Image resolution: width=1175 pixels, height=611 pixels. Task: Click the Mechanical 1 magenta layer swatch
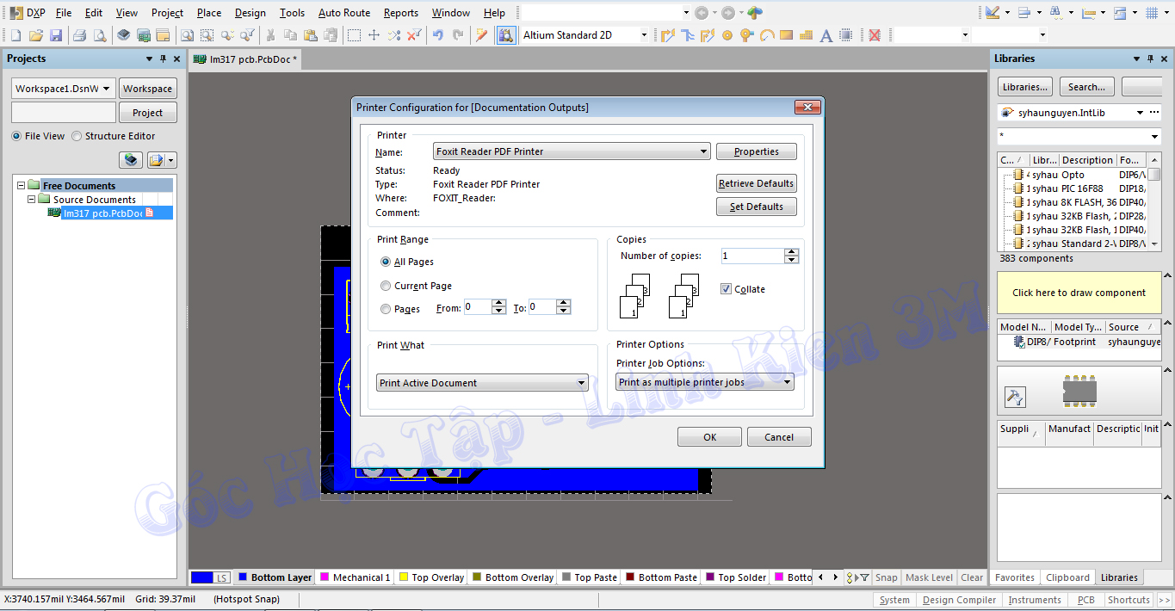(325, 577)
